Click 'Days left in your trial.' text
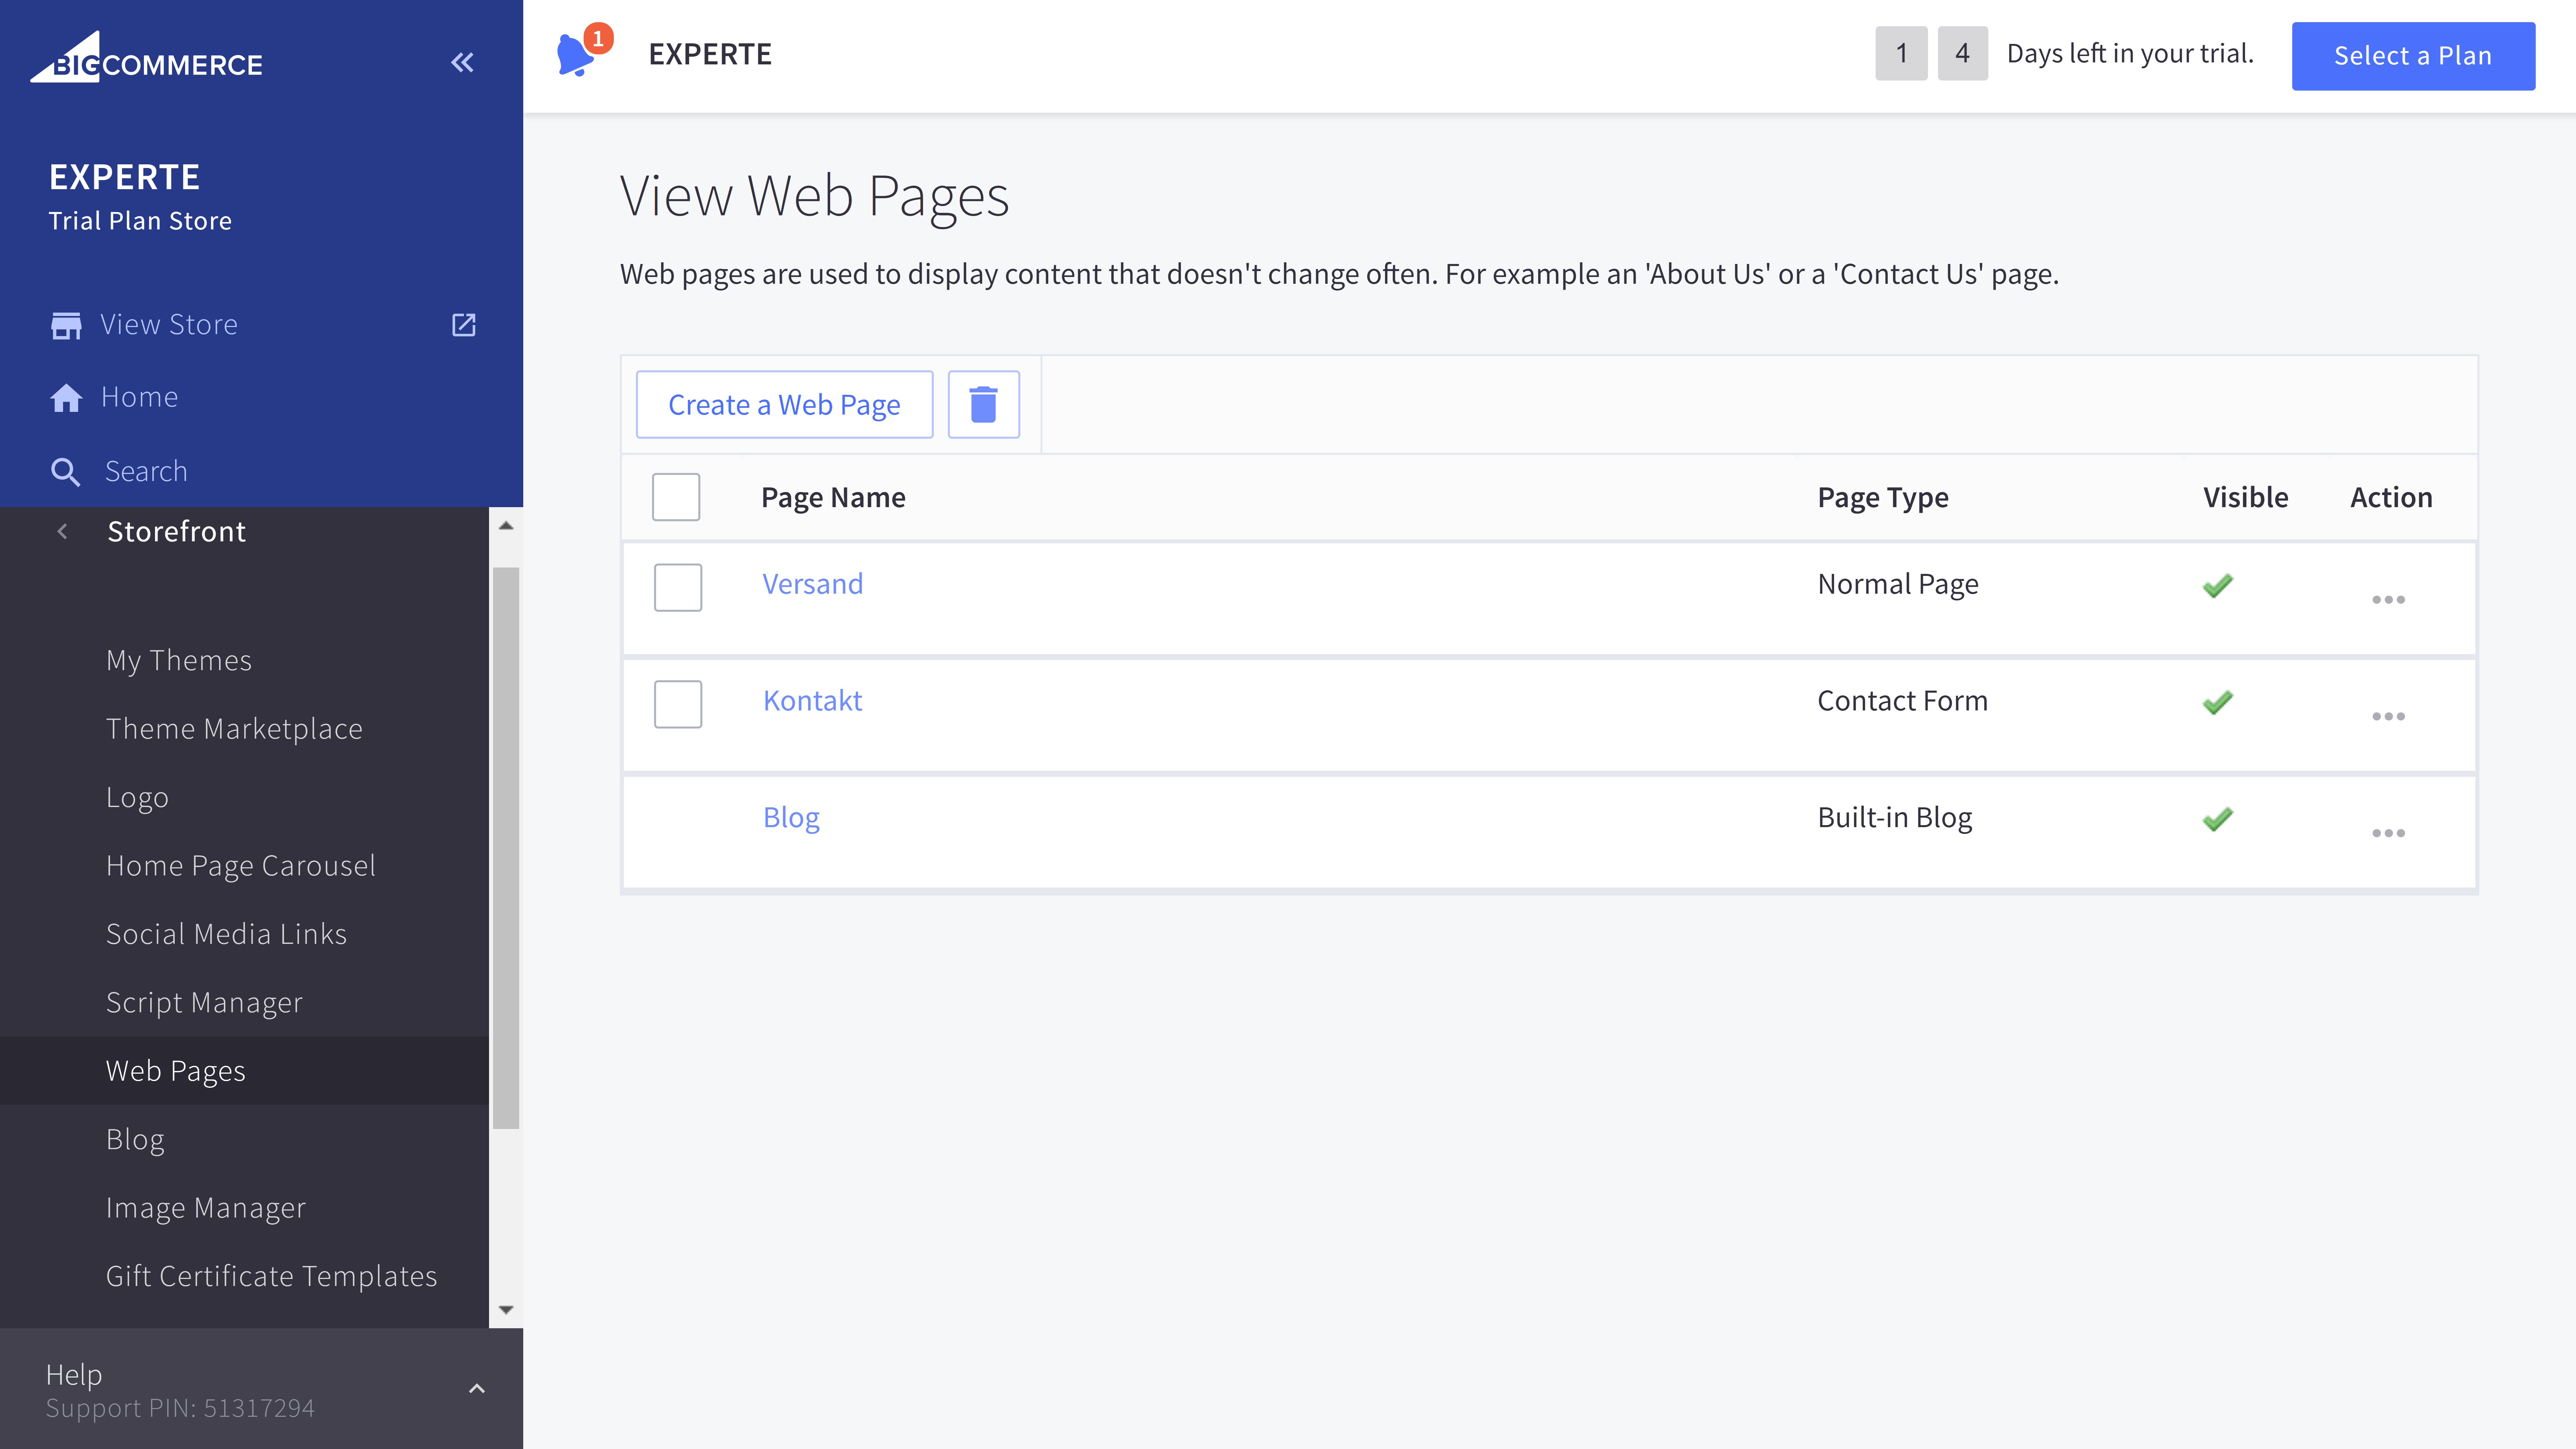Image resolution: width=2576 pixels, height=1449 pixels. pos(2130,54)
